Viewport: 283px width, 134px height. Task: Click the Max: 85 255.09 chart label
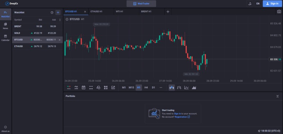(102, 24)
